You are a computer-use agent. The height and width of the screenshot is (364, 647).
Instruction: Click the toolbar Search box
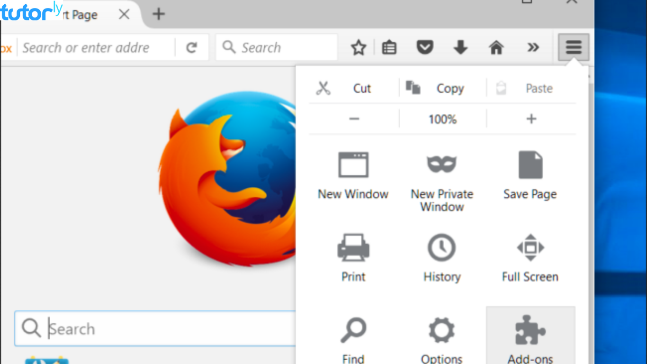tap(277, 47)
